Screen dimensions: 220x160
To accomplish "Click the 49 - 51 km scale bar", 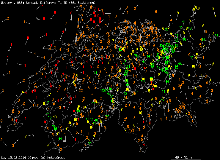I will 186,156.
